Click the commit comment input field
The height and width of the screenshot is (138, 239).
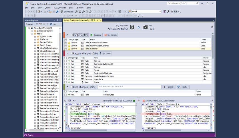[129, 87]
